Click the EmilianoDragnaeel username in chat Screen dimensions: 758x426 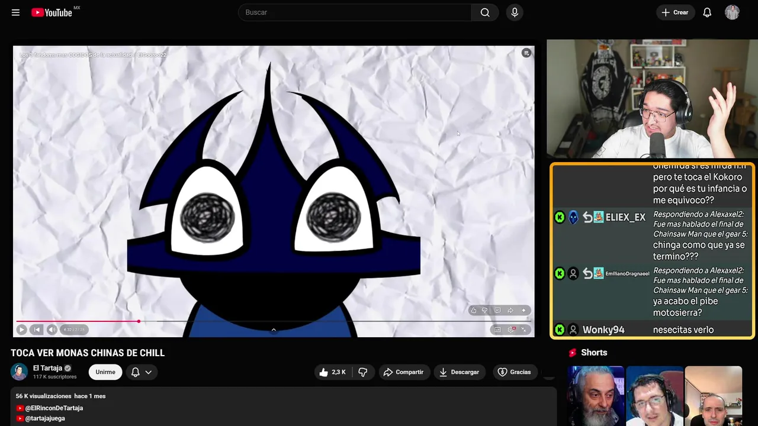point(627,273)
